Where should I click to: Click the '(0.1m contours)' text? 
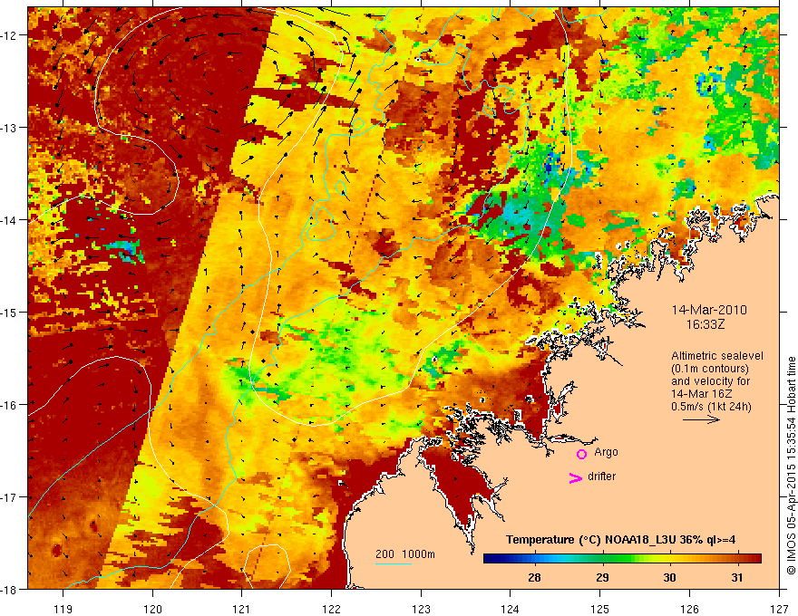pyautogui.click(x=710, y=369)
